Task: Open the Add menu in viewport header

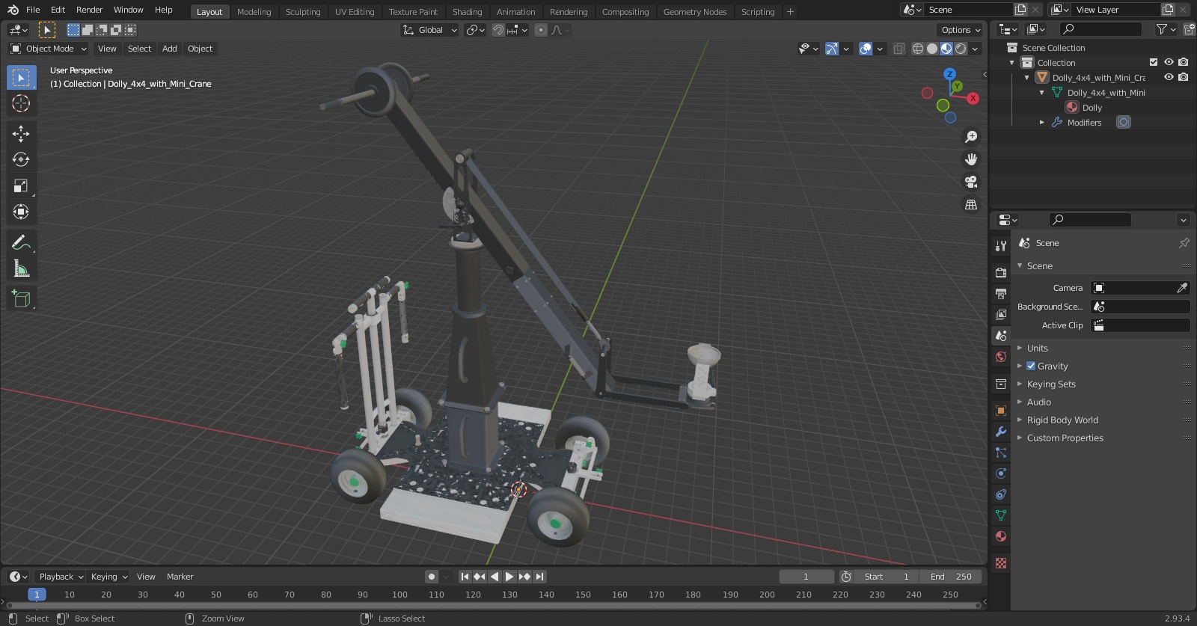Action: coord(170,49)
